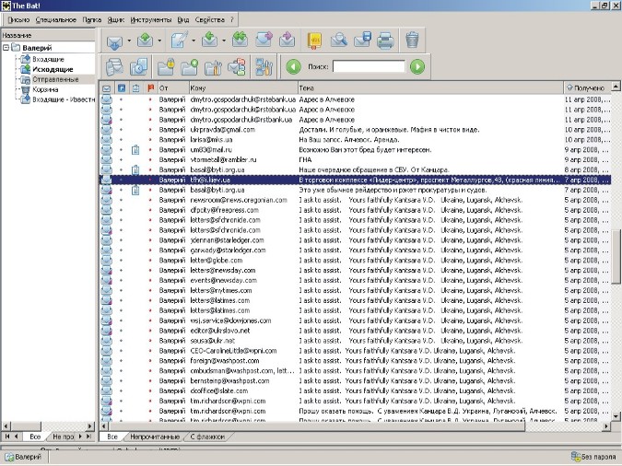This screenshot has height=466, width=622.
Task: Click the message list scroll down arrow
Action: tap(616, 416)
